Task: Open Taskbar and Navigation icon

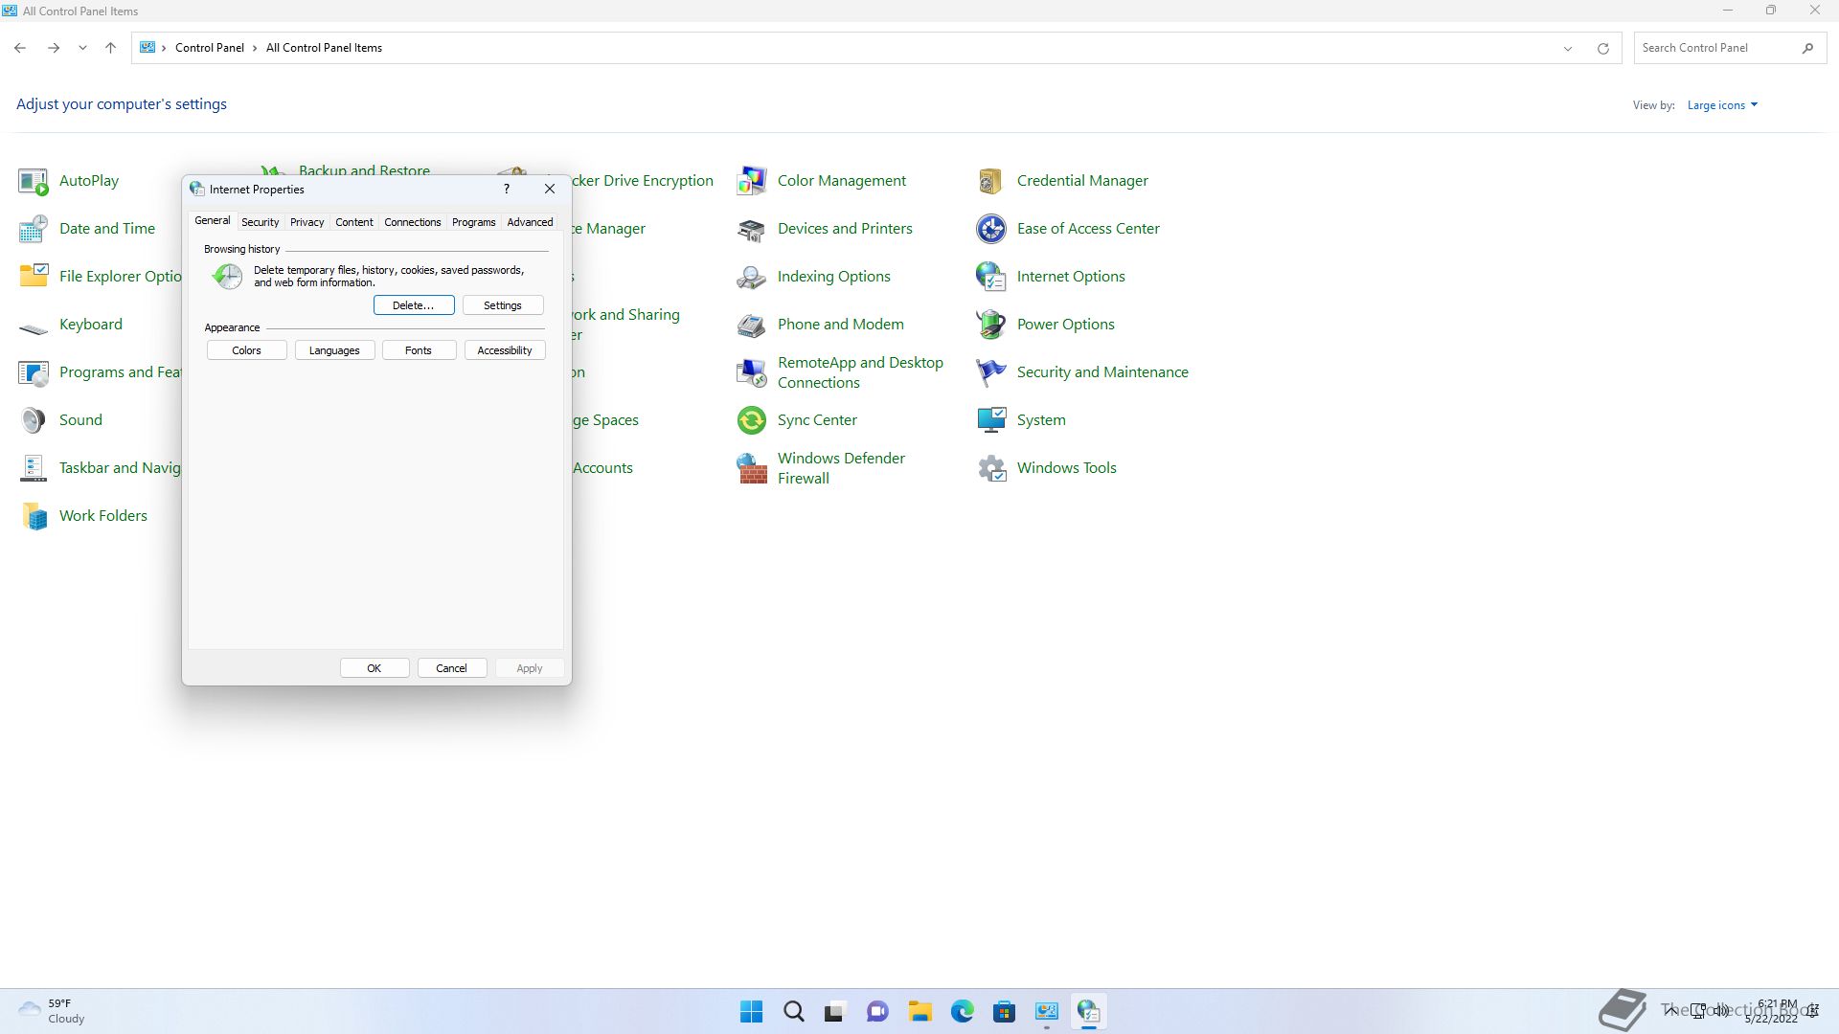Action: 34,468
